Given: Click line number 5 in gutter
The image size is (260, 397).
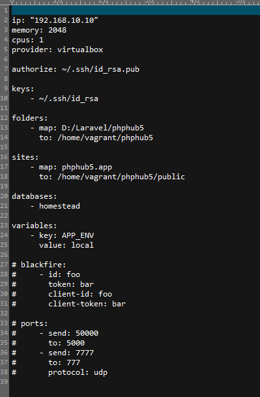Looking at the screenshot, I should [x=6, y=50].
